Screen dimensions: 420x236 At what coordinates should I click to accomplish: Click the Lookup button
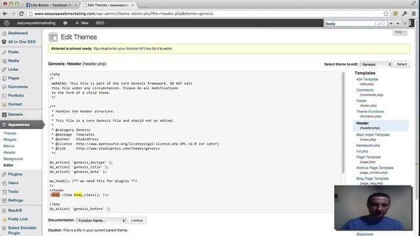tap(137, 220)
